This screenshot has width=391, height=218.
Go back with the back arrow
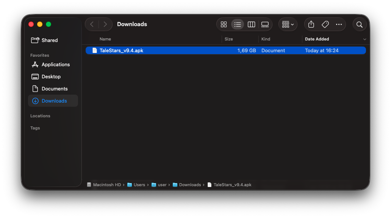pyautogui.click(x=92, y=24)
